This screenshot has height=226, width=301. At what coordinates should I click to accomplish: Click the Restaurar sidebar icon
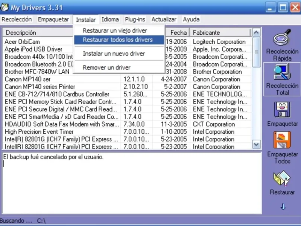pos(282,178)
